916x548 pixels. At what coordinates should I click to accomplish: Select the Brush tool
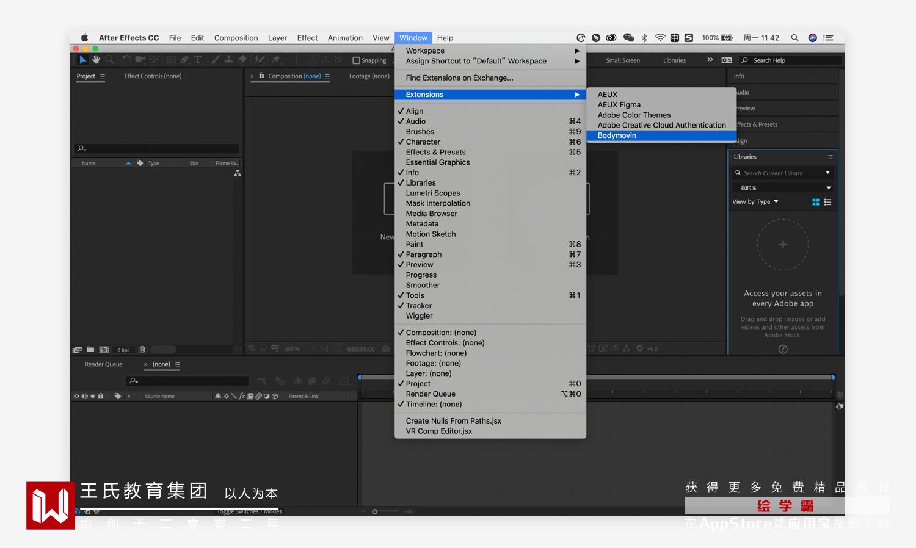coord(215,60)
